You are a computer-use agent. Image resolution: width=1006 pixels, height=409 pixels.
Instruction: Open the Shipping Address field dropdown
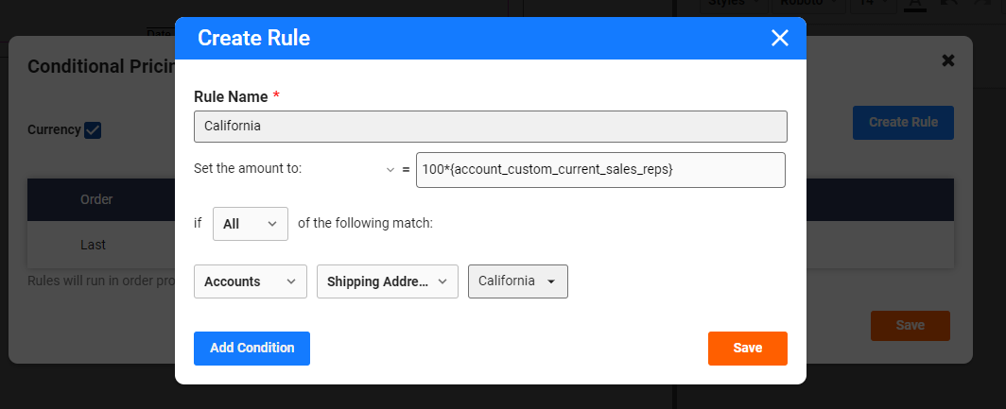(x=388, y=281)
